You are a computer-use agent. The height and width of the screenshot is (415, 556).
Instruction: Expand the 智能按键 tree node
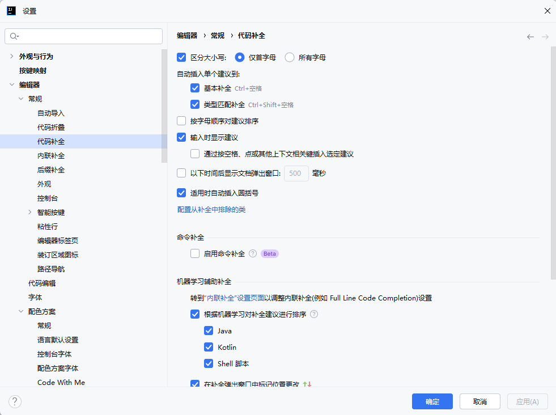(30, 213)
